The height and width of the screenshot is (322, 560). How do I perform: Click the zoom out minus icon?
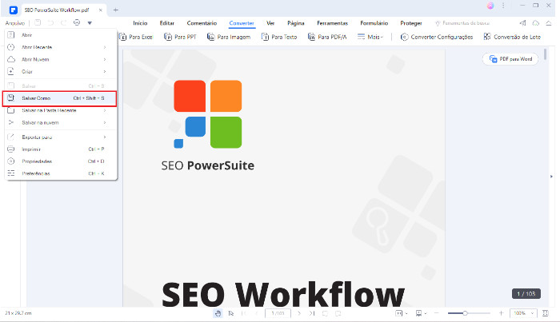click(x=436, y=313)
